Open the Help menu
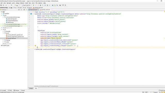The image size is (165, 93). (x=45, y=3)
